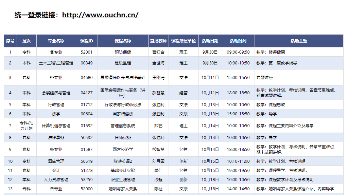Click 国际会展运作与实务 course cell
347x195 pixels.
(x=123, y=93)
